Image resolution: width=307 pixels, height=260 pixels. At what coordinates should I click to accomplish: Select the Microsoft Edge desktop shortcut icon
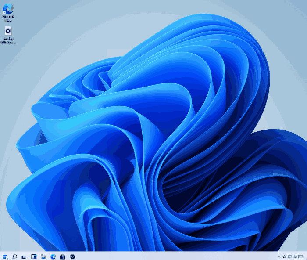pyautogui.click(x=8, y=8)
